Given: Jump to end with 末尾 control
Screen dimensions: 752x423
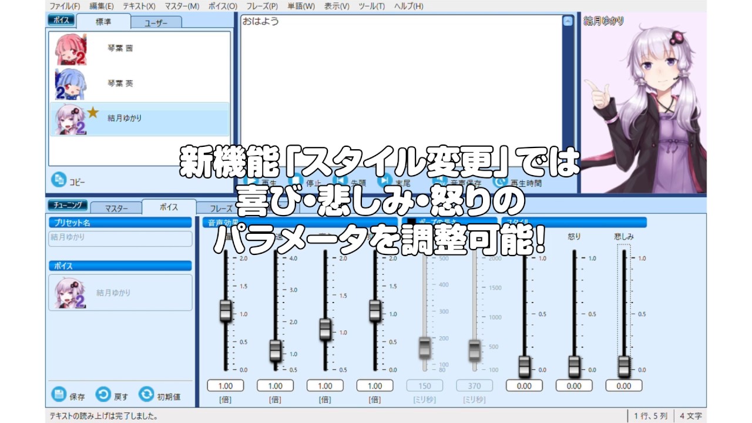Looking at the screenshot, I should (x=394, y=182).
